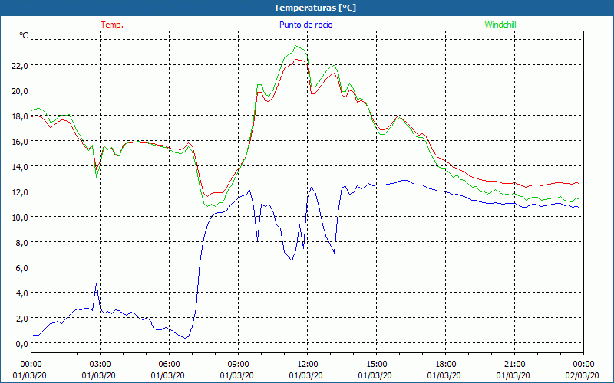Select the green 'Windchill' legend label
Screen dimensions: 614x383
pos(500,25)
